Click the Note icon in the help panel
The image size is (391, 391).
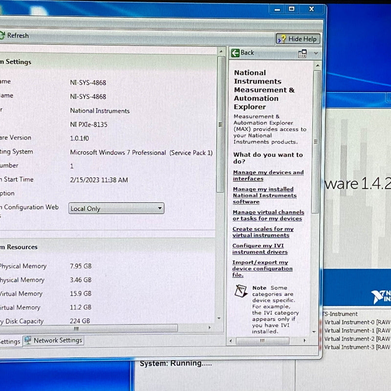pos(240,292)
